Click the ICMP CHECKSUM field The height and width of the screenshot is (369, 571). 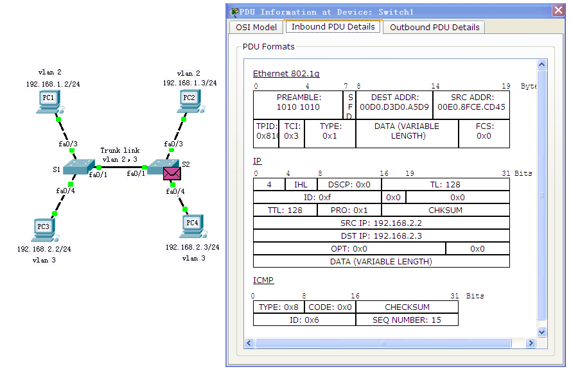[x=407, y=307]
